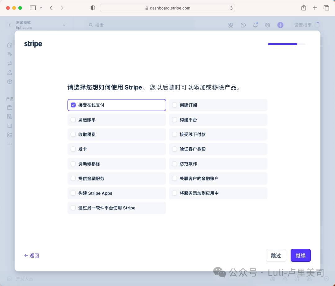
Task: Select the 发卡 checkbox
Action: pos(73,149)
